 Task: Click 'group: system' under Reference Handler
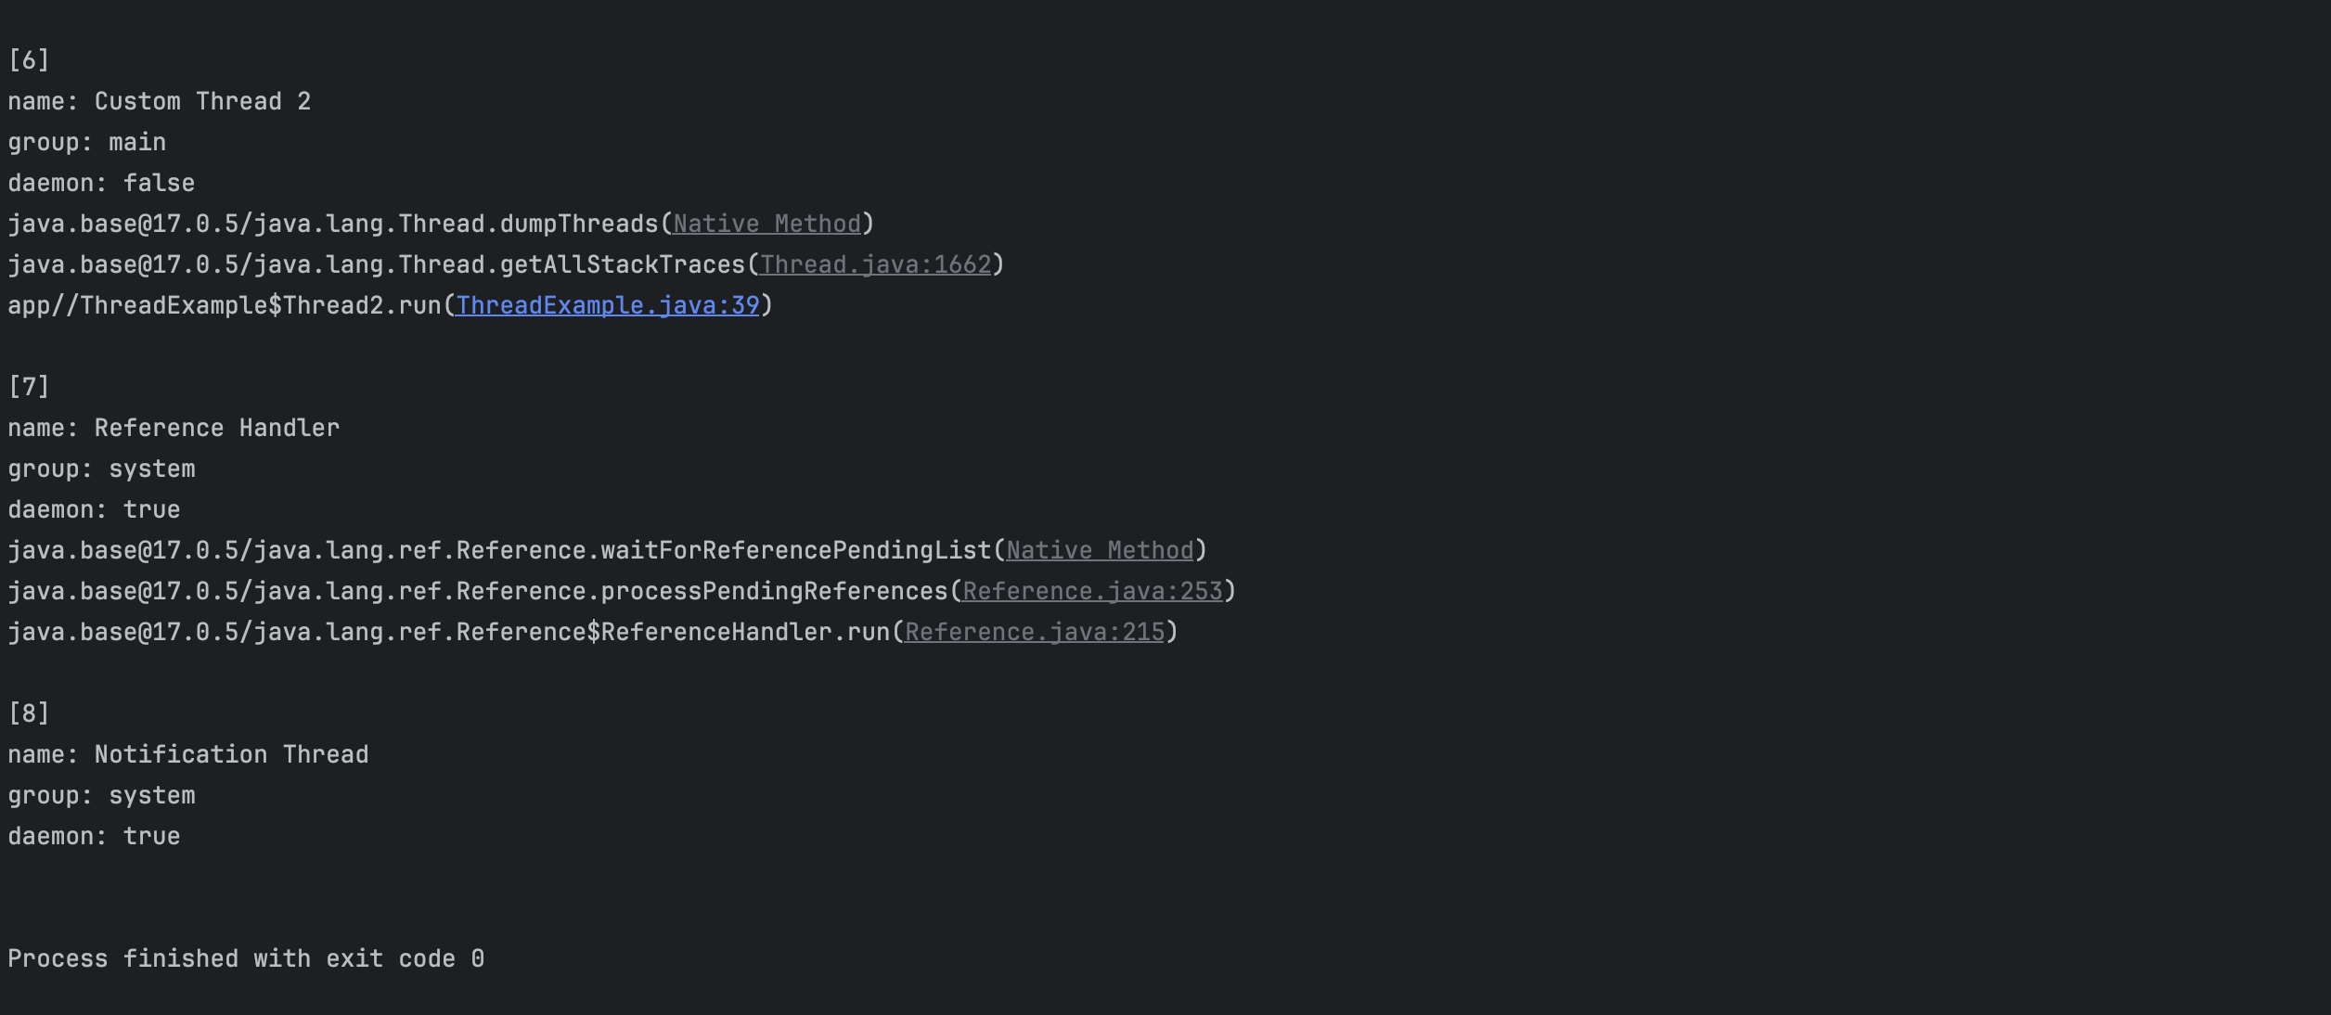coord(102,469)
